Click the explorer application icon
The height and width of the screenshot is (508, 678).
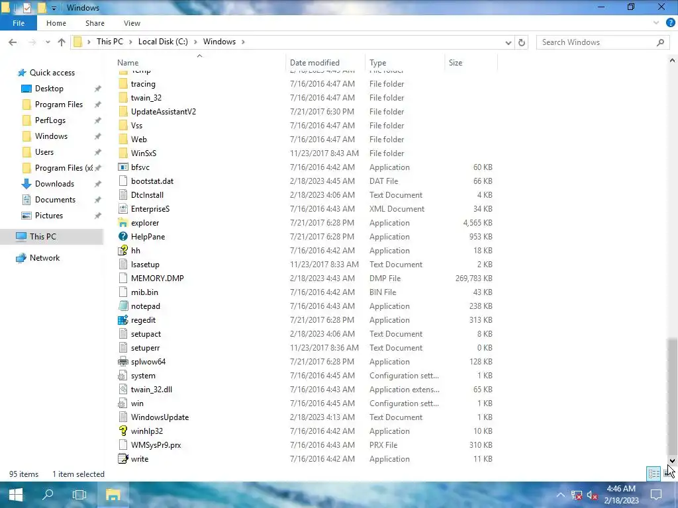(x=122, y=223)
